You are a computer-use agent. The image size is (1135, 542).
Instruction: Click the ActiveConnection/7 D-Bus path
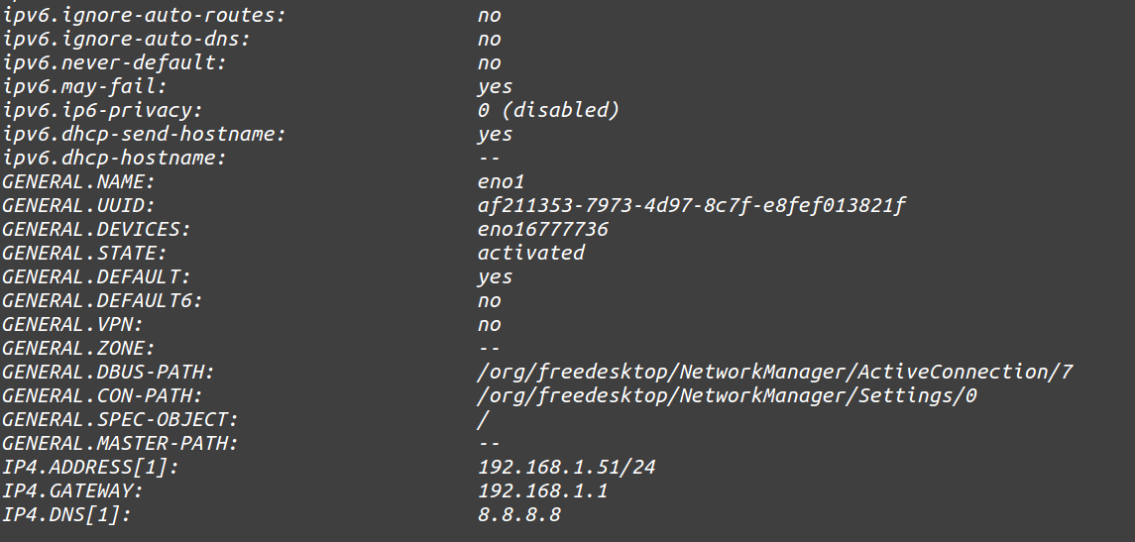pos(775,372)
